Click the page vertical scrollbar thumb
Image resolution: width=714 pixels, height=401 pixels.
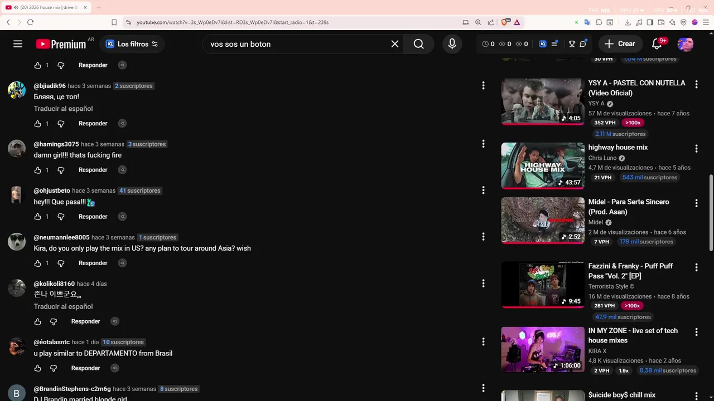coord(711,212)
